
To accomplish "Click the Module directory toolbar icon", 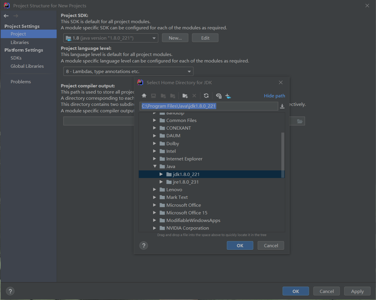I will click(x=173, y=96).
